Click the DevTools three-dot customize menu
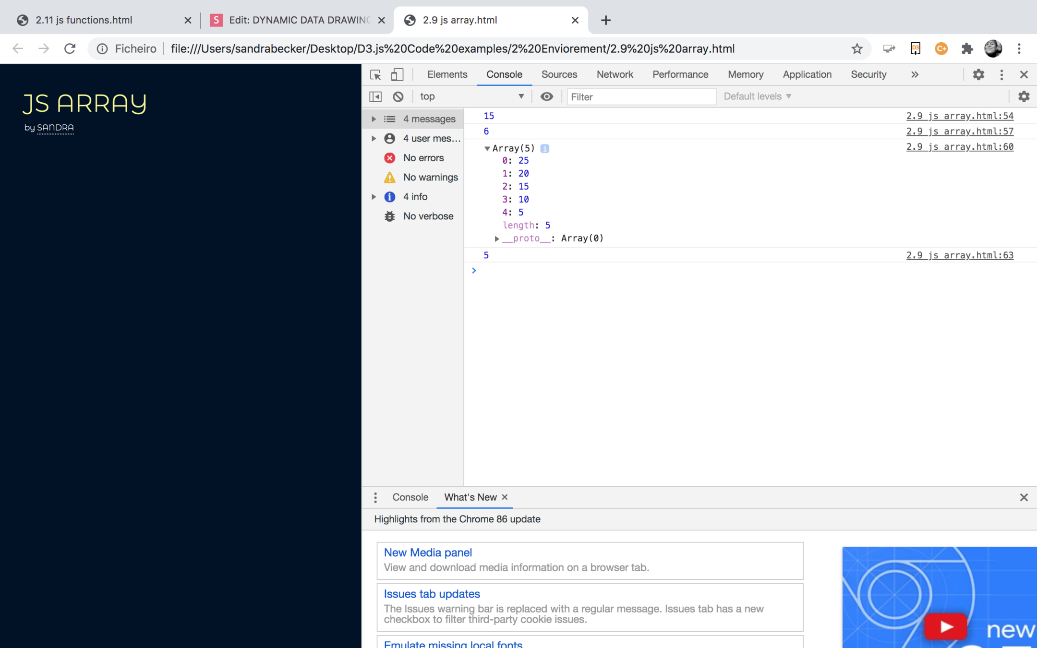Screen dimensions: 1037x648 click(1001, 74)
